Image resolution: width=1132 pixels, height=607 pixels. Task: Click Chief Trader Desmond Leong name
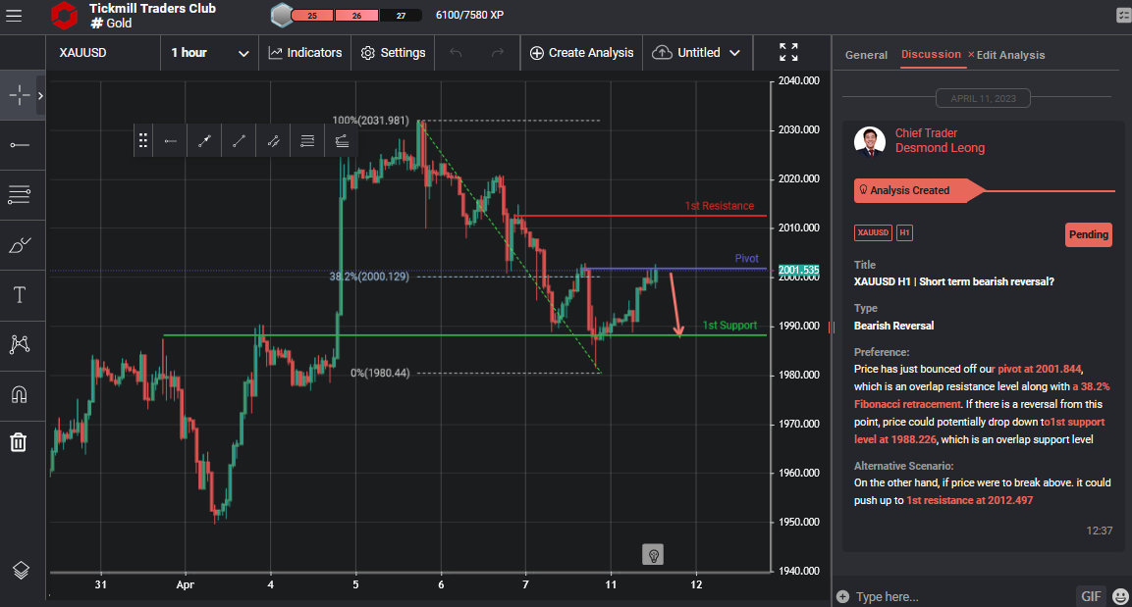[x=940, y=140]
